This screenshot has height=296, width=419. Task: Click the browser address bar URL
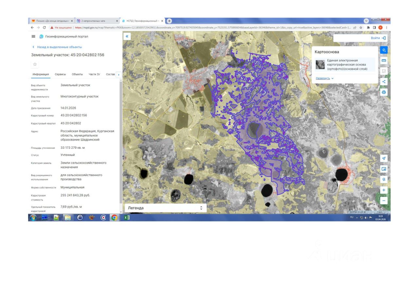click(213, 27)
